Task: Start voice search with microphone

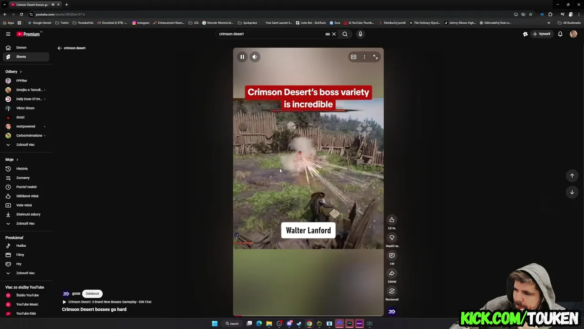Action: click(360, 34)
